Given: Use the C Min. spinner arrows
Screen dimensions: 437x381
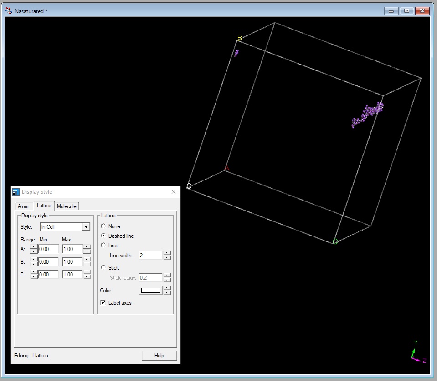Looking at the screenshot, I should [x=34, y=275].
